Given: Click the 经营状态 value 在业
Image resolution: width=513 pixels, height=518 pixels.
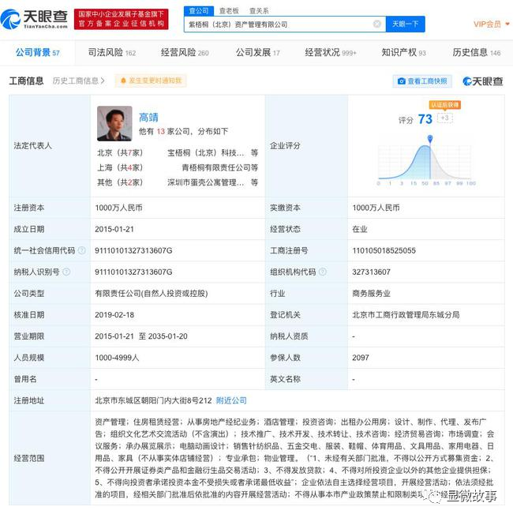Looking at the screenshot, I should point(360,229).
